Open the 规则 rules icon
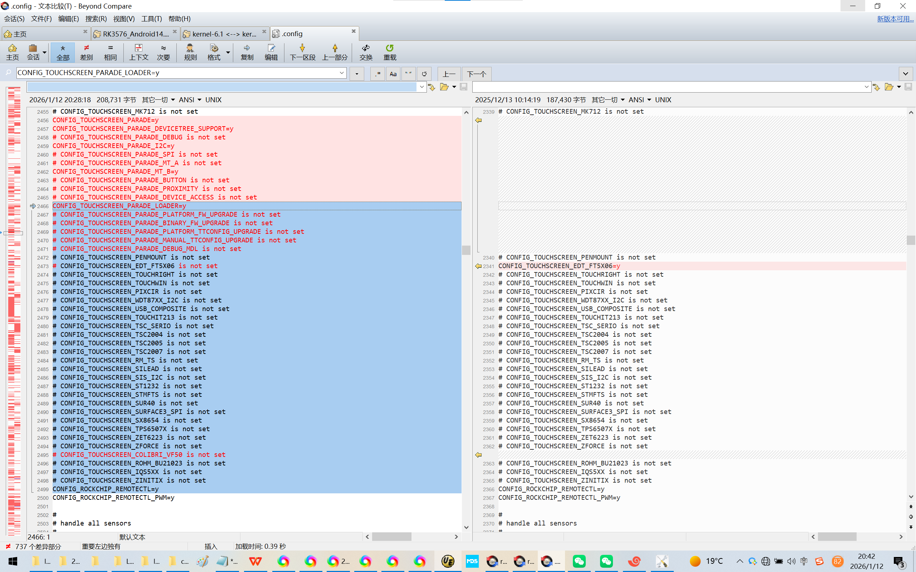The width and height of the screenshot is (916, 572). [x=190, y=52]
